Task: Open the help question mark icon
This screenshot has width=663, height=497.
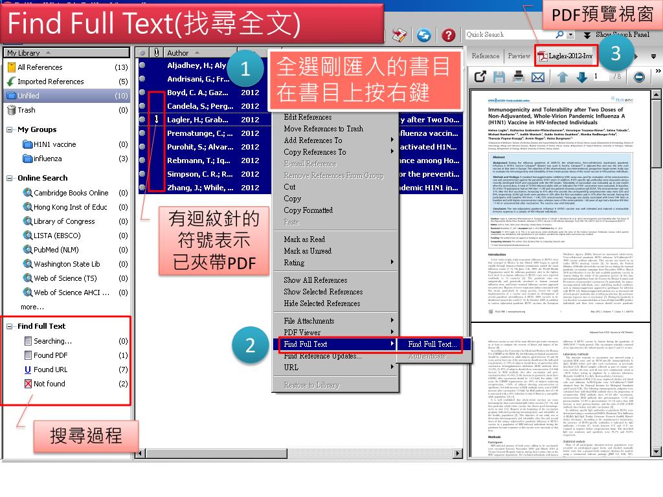Action: tap(449, 35)
